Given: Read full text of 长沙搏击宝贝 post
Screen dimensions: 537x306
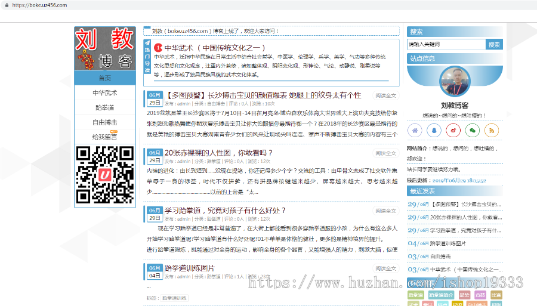Looking at the screenshot, I should (x=385, y=96).
